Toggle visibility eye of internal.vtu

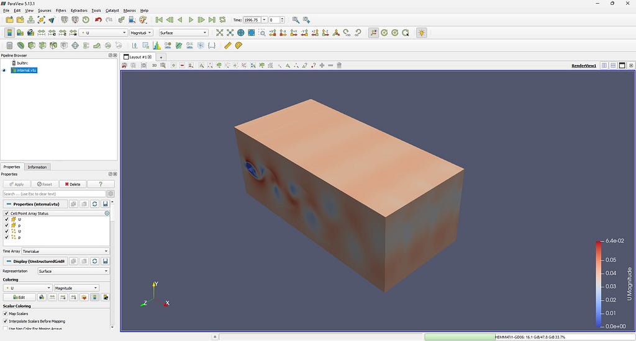[4, 71]
